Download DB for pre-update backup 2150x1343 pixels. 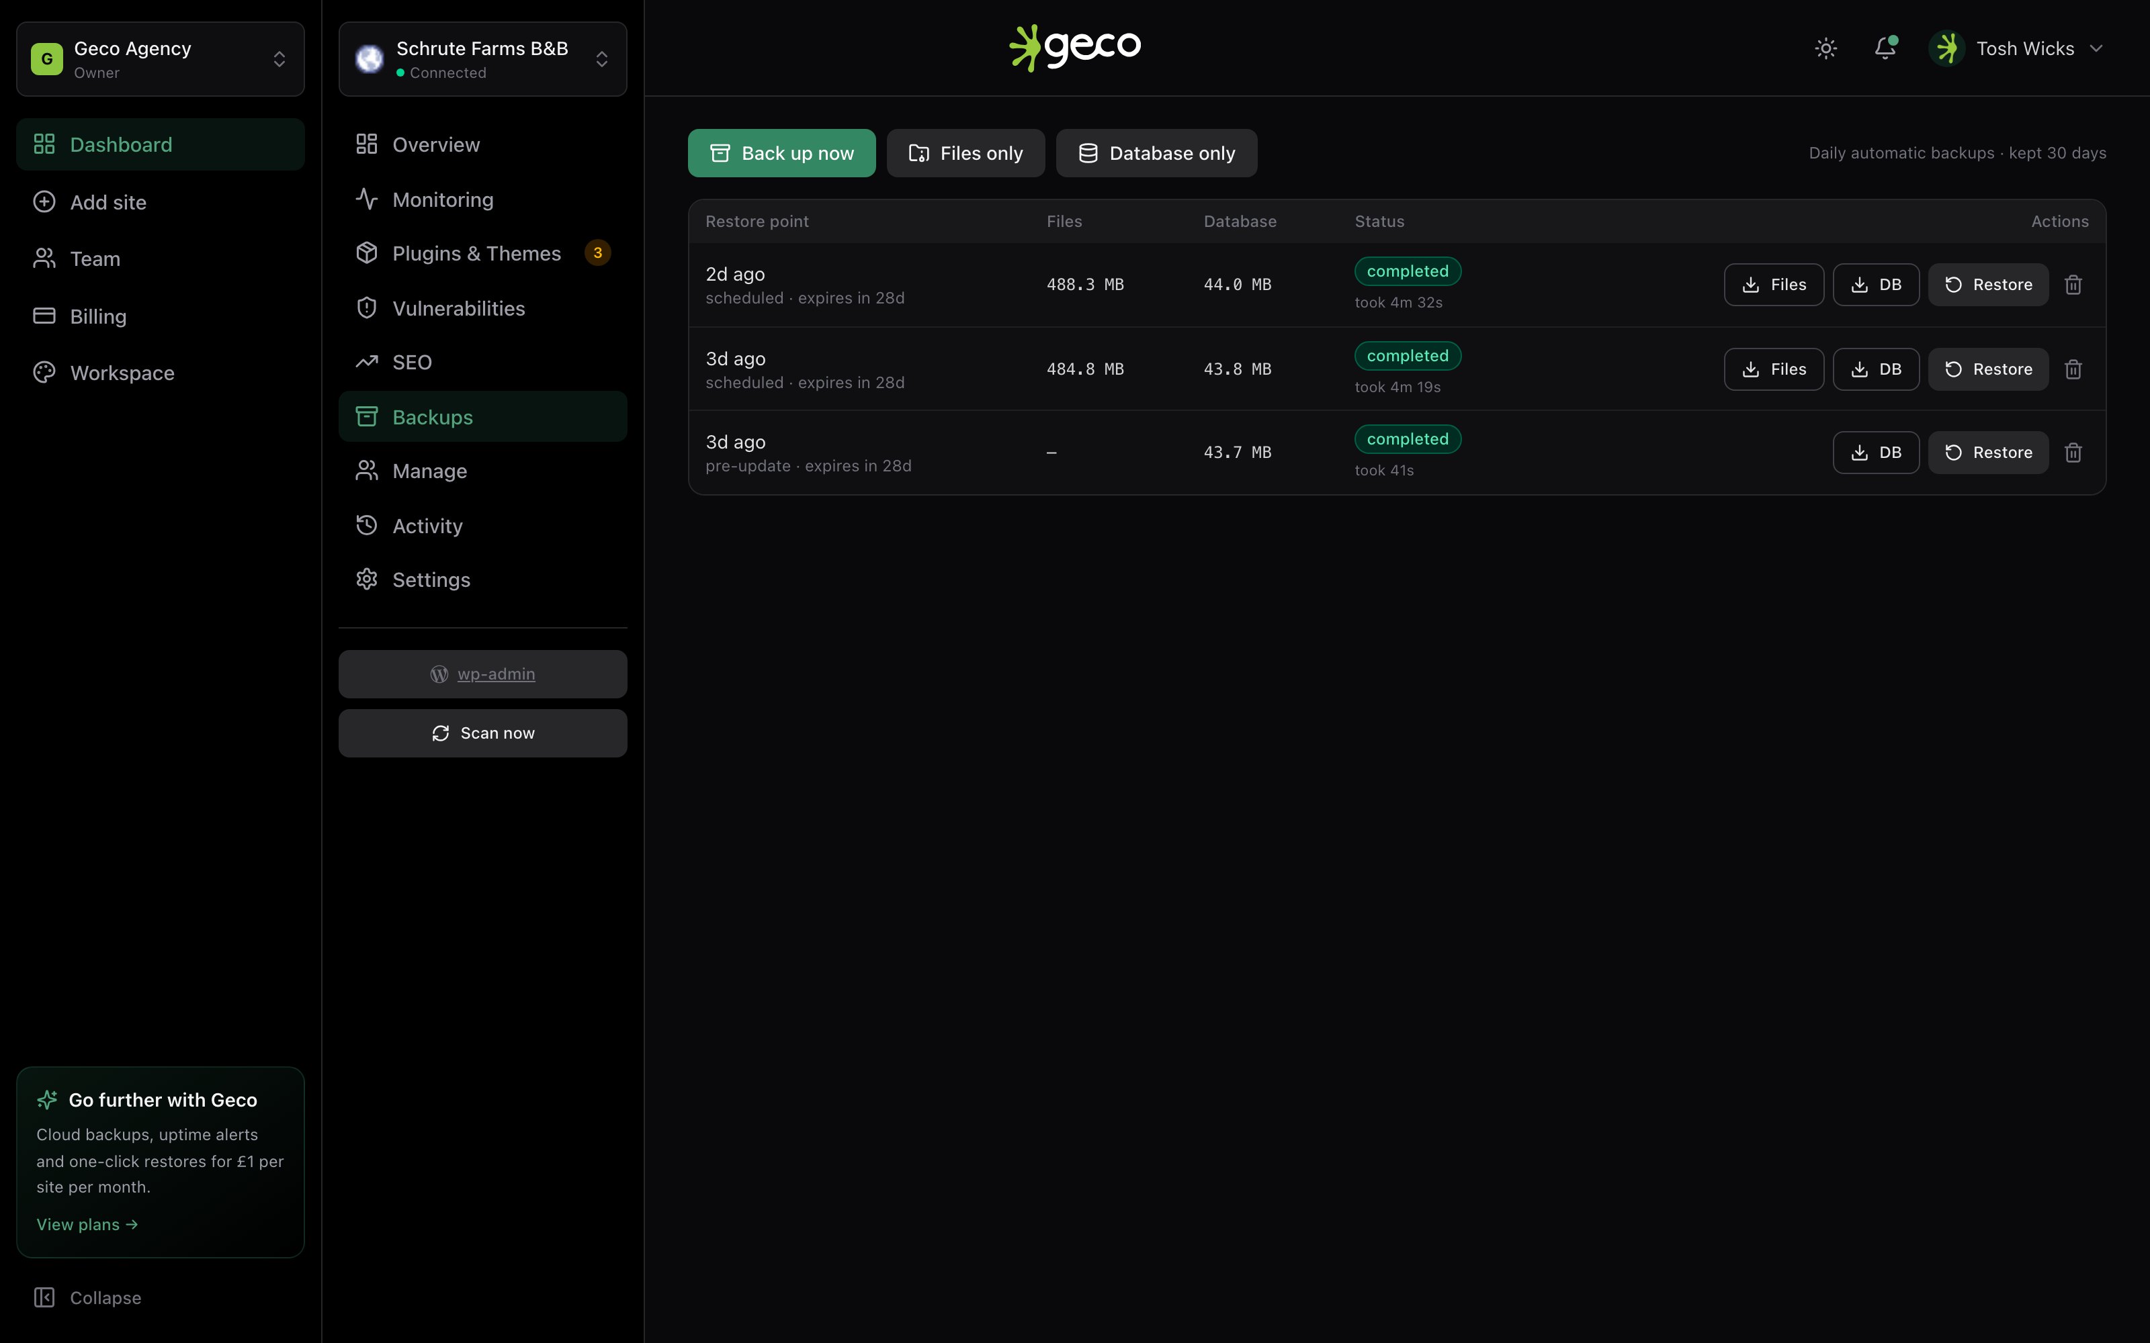pyautogui.click(x=1877, y=453)
